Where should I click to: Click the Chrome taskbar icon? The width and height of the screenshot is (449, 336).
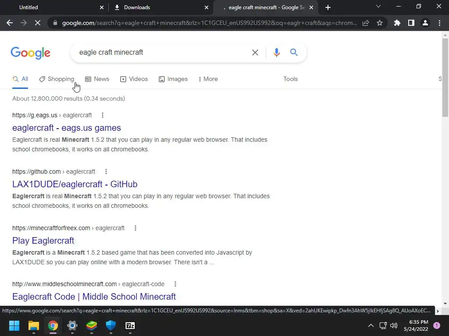coord(53,325)
